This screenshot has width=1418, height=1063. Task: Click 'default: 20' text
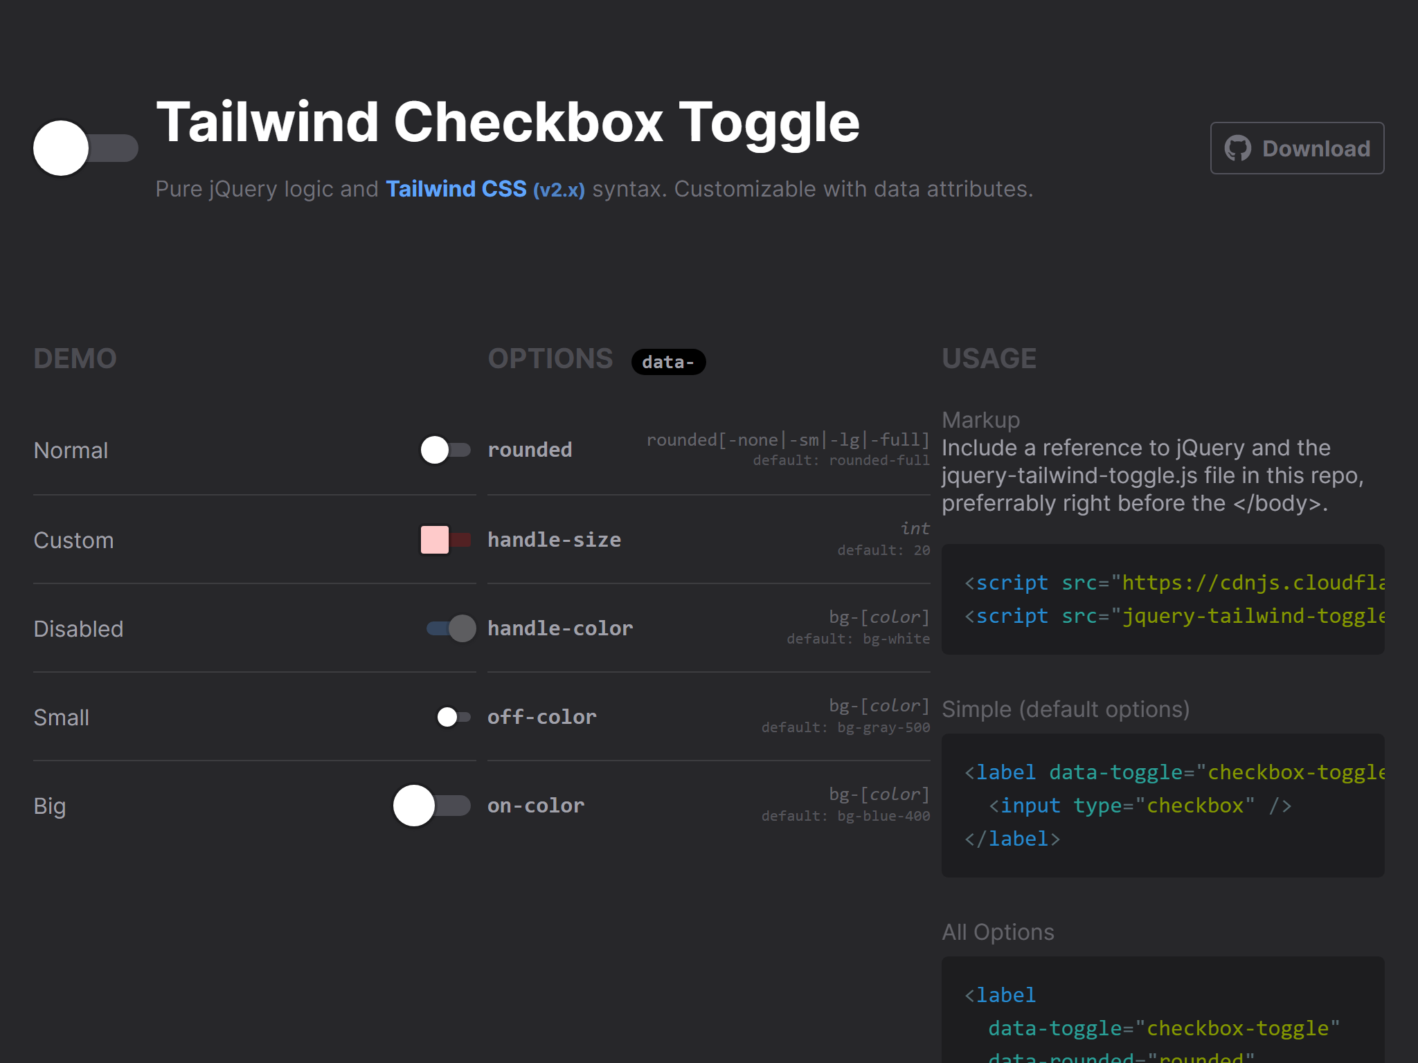click(883, 550)
